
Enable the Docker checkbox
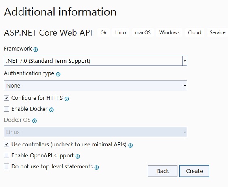7,109
